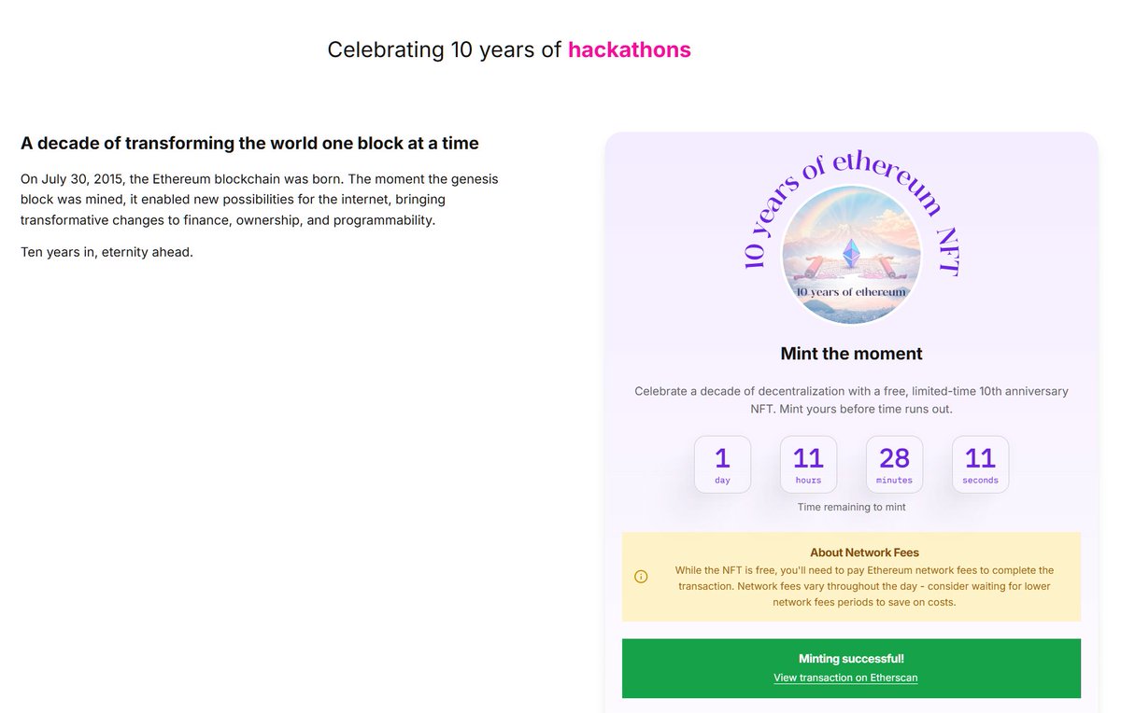Image resolution: width=1121 pixels, height=713 pixels.
Task: Select the circular 10 years of ethereum NFT image
Action: [x=851, y=255]
